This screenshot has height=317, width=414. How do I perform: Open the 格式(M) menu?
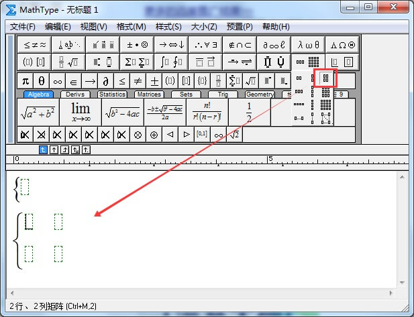point(132,27)
